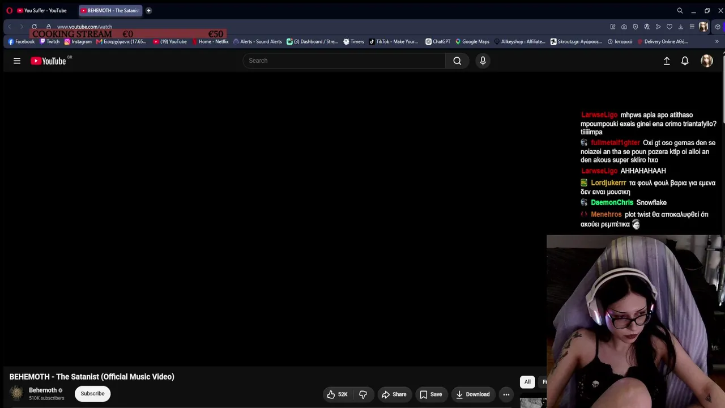Download the video
Screen dimensions: 725x408
(x=473, y=394)
